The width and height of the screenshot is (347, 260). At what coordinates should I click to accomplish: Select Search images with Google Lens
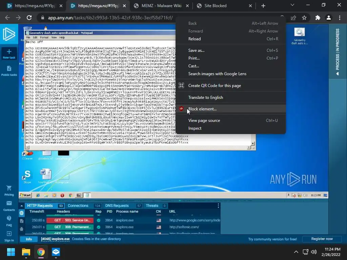tap(230, 73)
